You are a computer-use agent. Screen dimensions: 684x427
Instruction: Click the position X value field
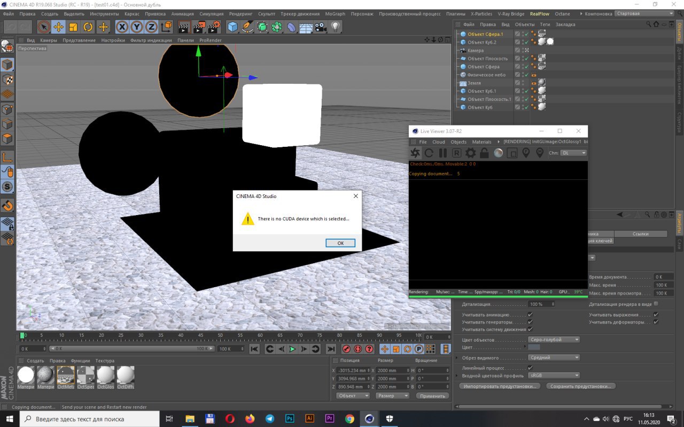353,370
